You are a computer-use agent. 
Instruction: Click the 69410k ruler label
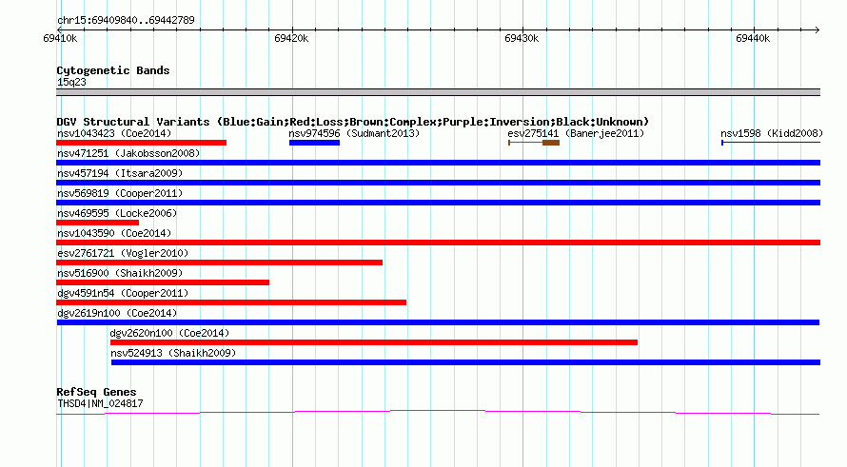point(60,38)
